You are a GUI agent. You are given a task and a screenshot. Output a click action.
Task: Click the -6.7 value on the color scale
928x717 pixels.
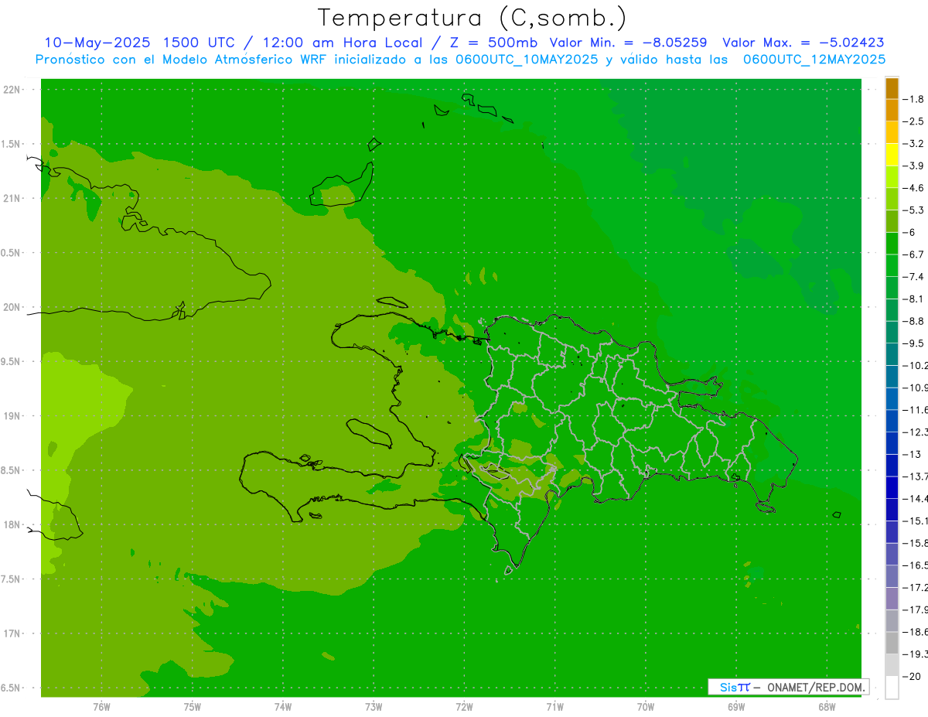pyautogui.click(x=913, y=254)
